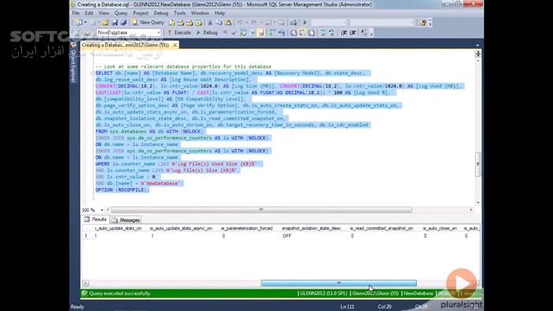
Task: Click the Increase Indent icon
Action: (x=353, y=32)
